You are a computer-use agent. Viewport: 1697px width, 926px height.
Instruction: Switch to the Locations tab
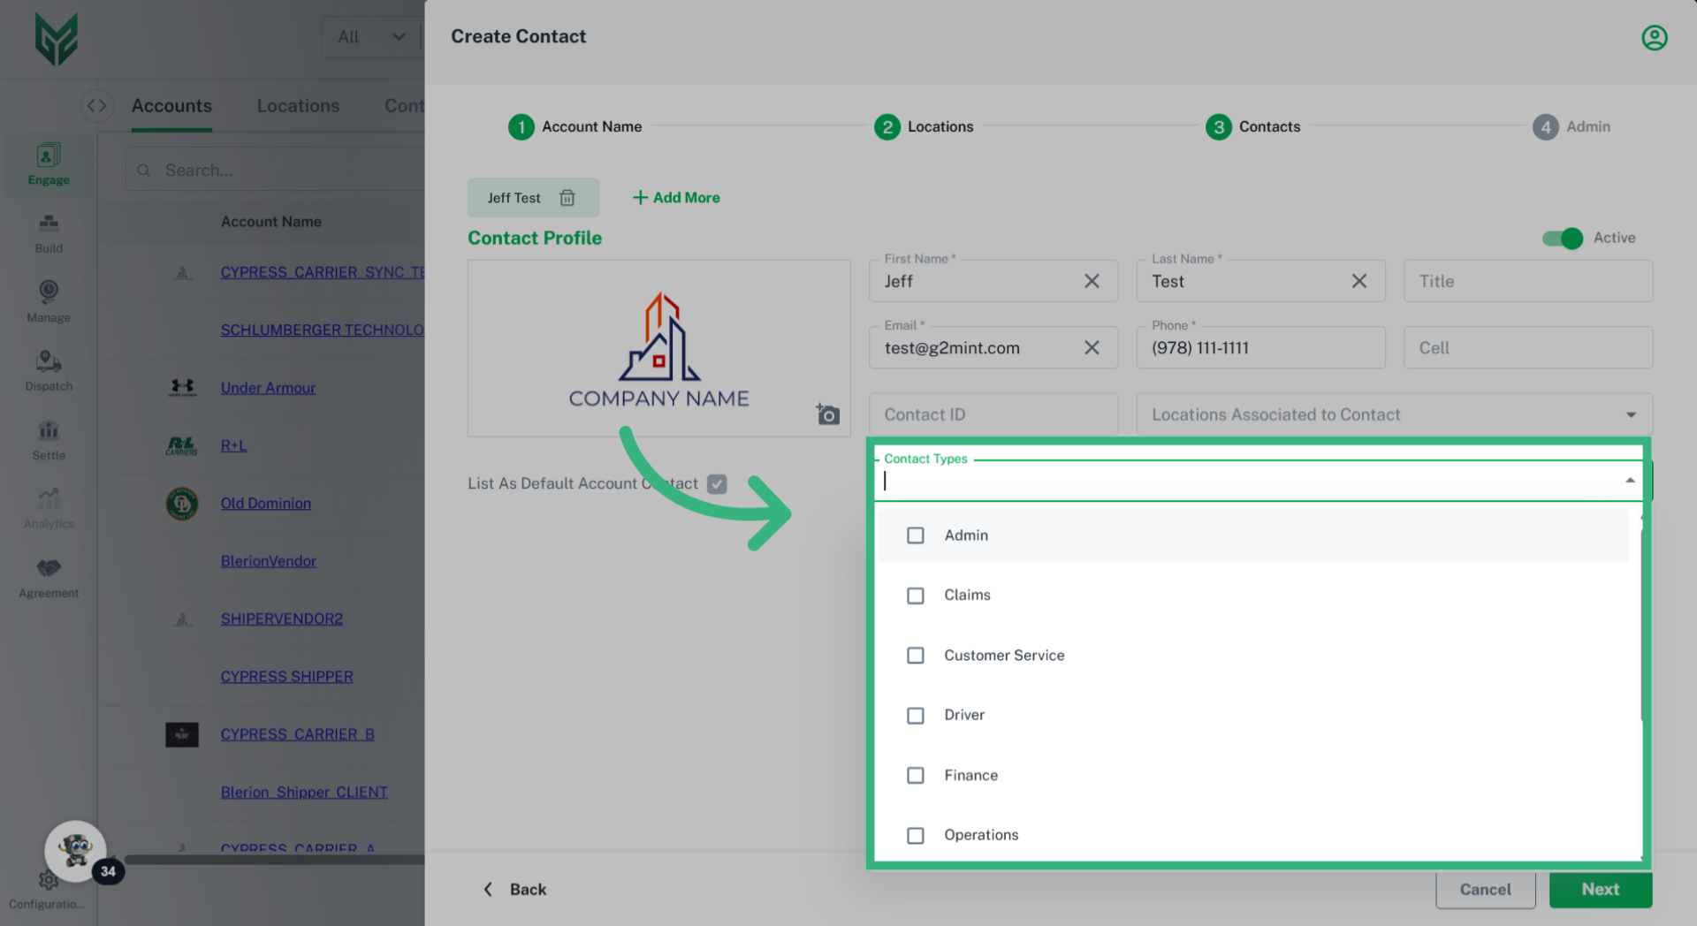pyautogui.click(x=298, y=106)
